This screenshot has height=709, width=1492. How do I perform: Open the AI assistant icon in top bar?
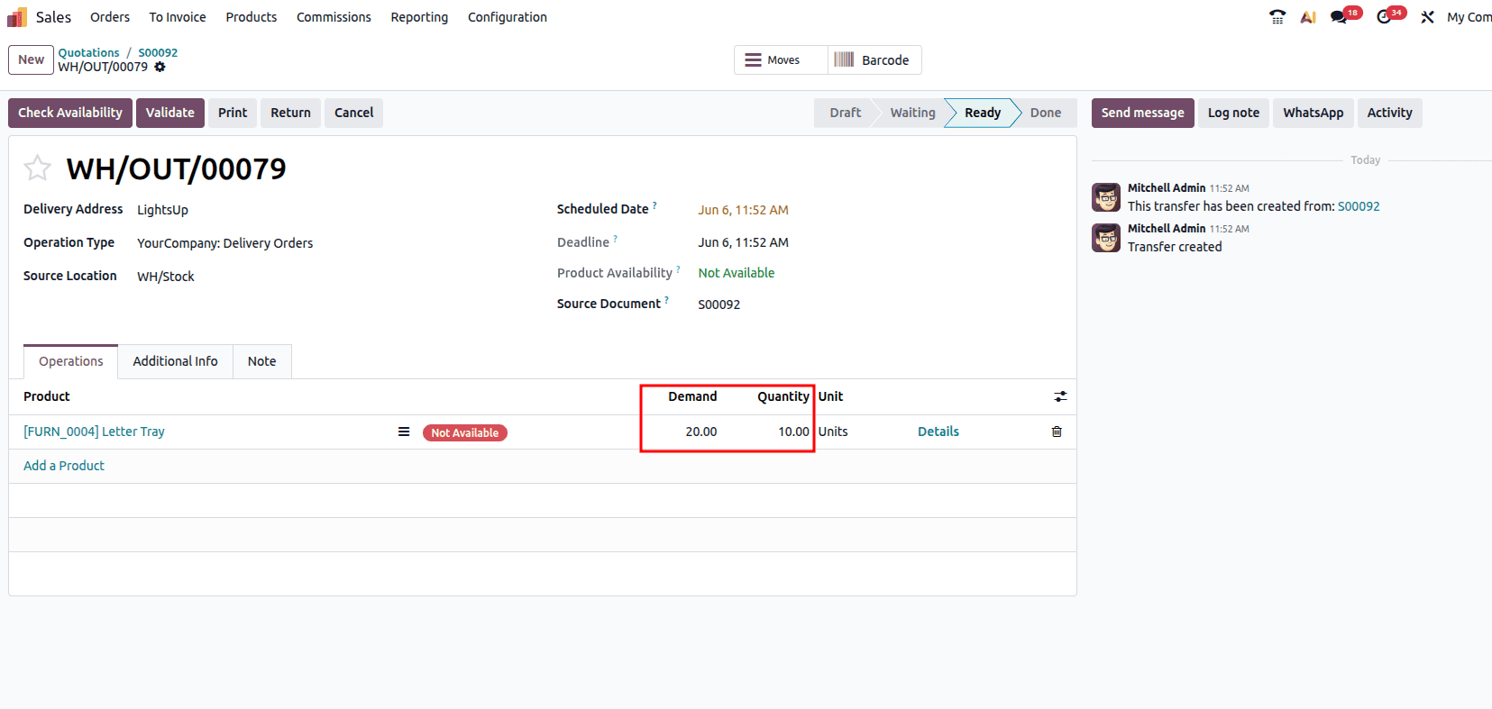1308,17
